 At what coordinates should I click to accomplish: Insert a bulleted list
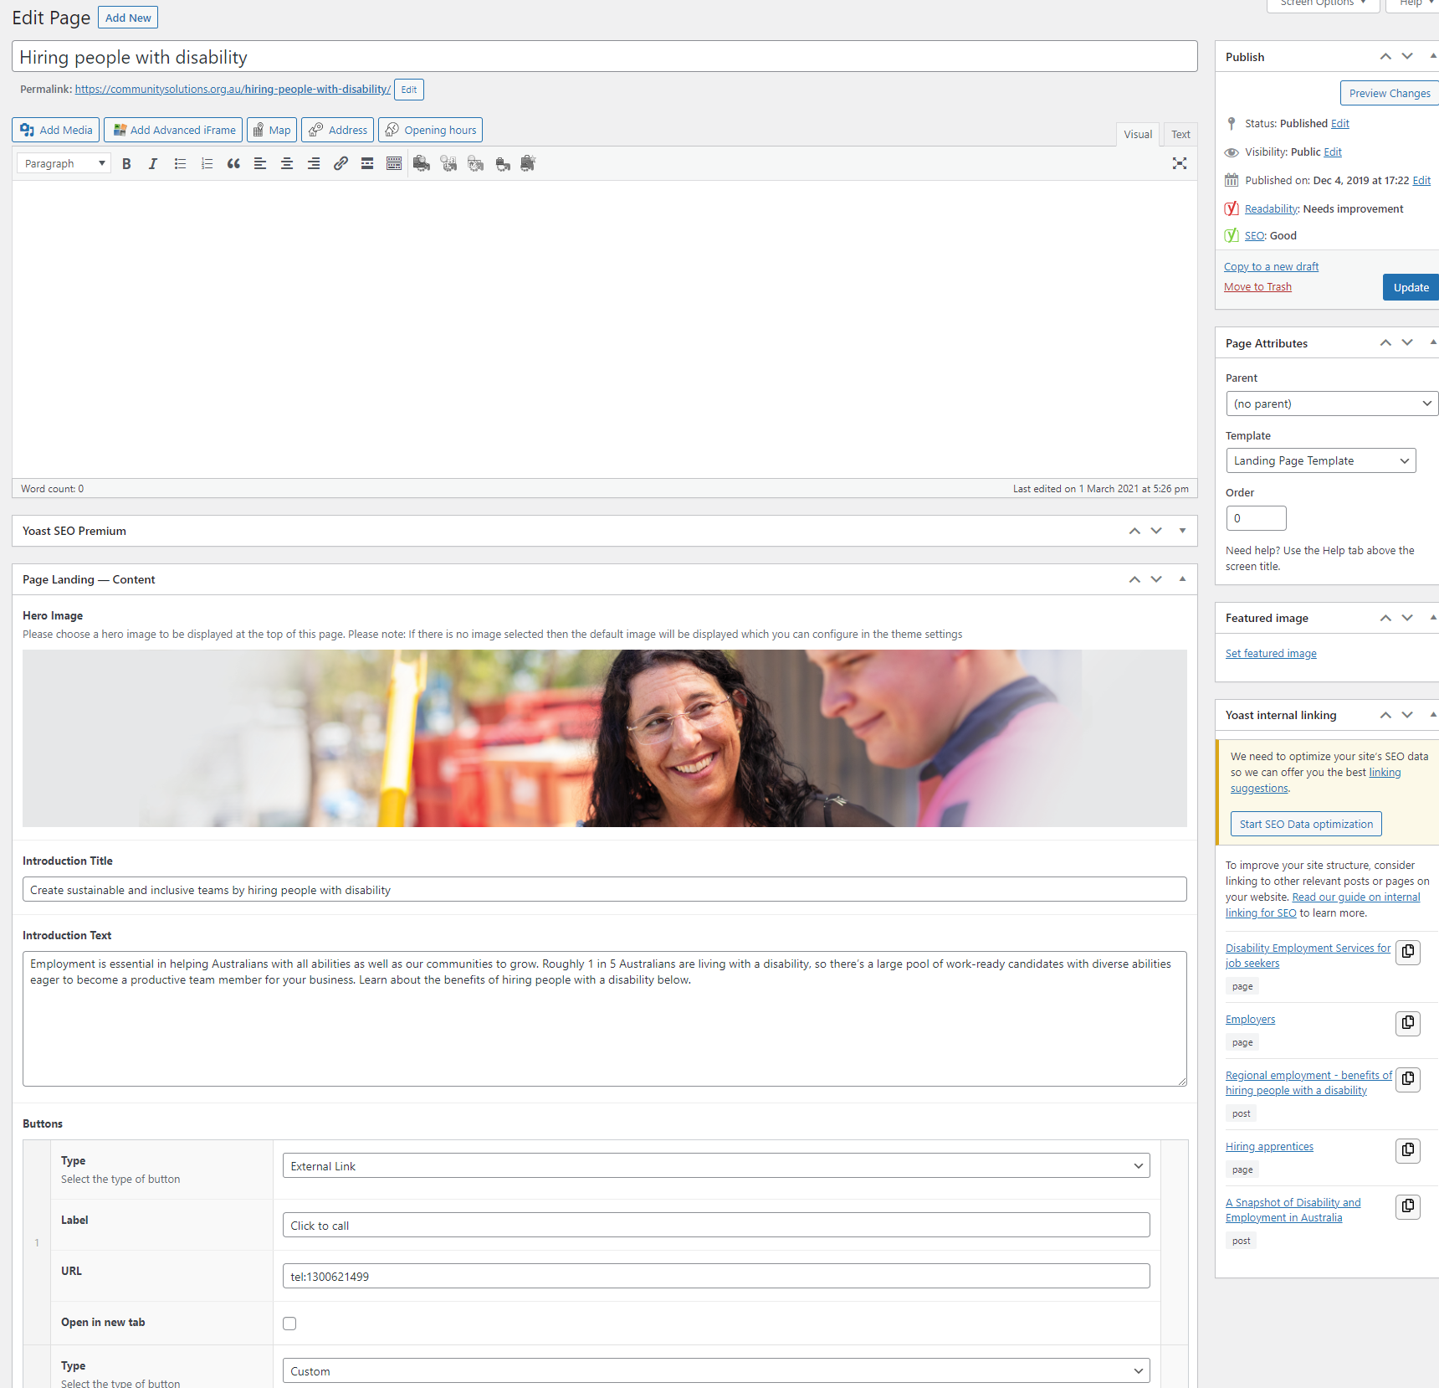point(180,163)
